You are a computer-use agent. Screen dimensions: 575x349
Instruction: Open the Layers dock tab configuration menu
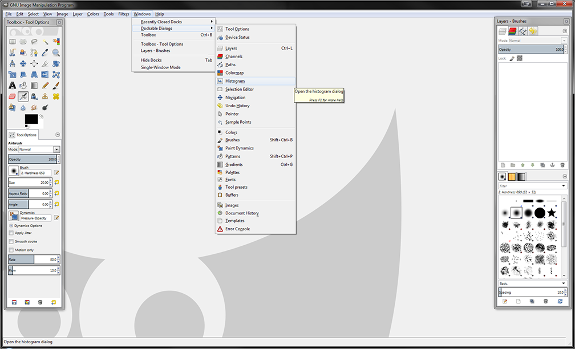565,31
